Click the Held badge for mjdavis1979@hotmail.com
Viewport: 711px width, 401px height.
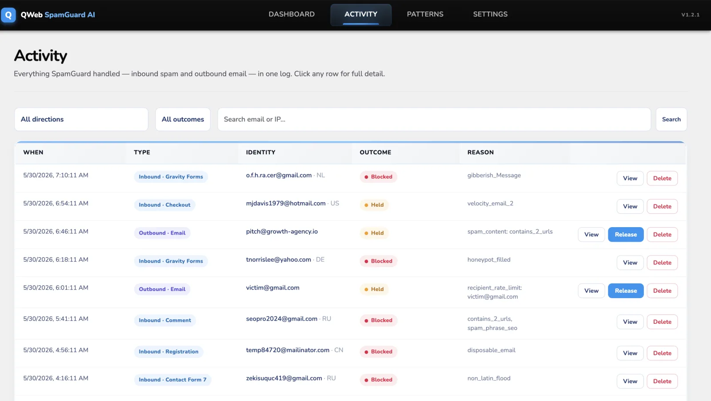[x=374, y=205]
